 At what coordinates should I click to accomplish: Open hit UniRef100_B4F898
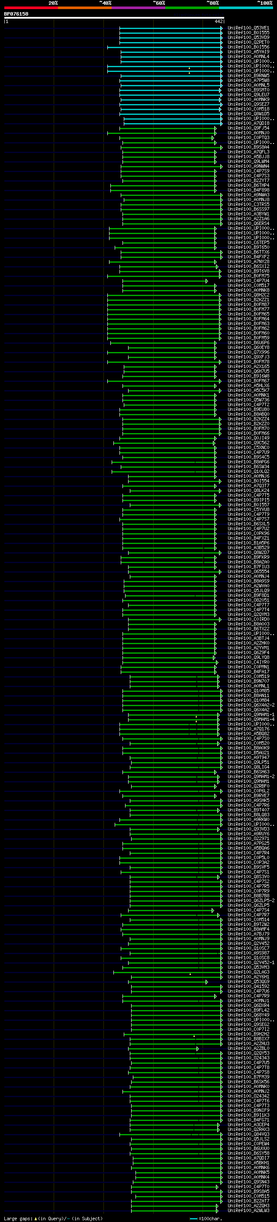248,190
